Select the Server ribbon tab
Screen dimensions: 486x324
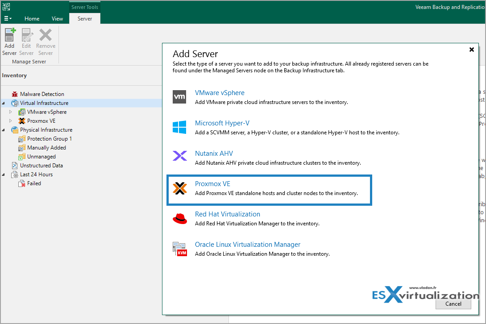click(x=85, y=19)
